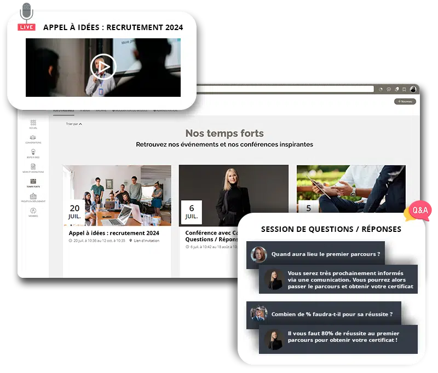Viewport: 438px width, 373px height.
Task: Open the notifications icon with badge
Action: (396, 89)
